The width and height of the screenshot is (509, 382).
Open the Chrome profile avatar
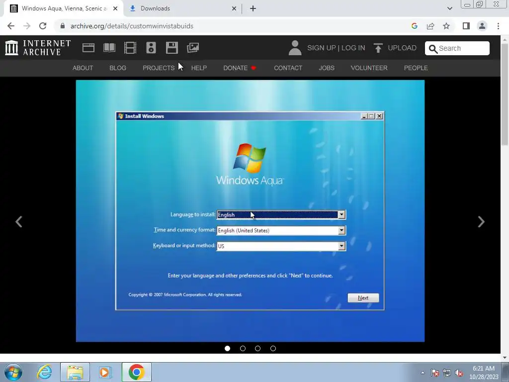(482, 26)
